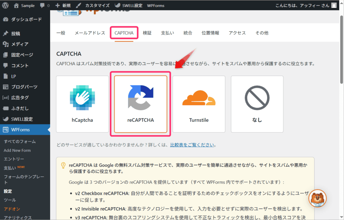Click the 固定ページ pages icon
The image size is (344, 220).
click(x=6, y=55)
